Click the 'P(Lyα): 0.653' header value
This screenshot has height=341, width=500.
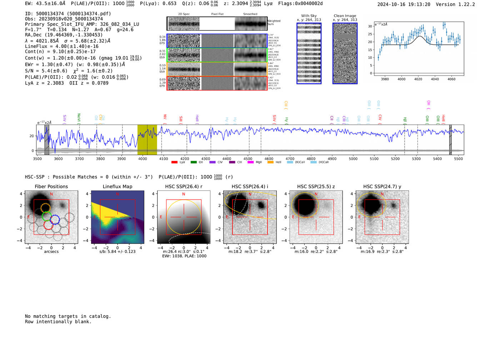(158, 4)
